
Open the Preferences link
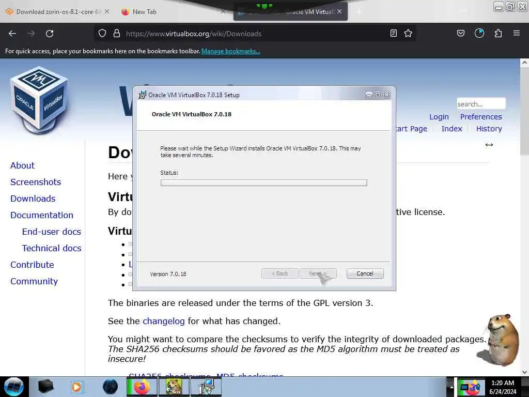[481, 117]
